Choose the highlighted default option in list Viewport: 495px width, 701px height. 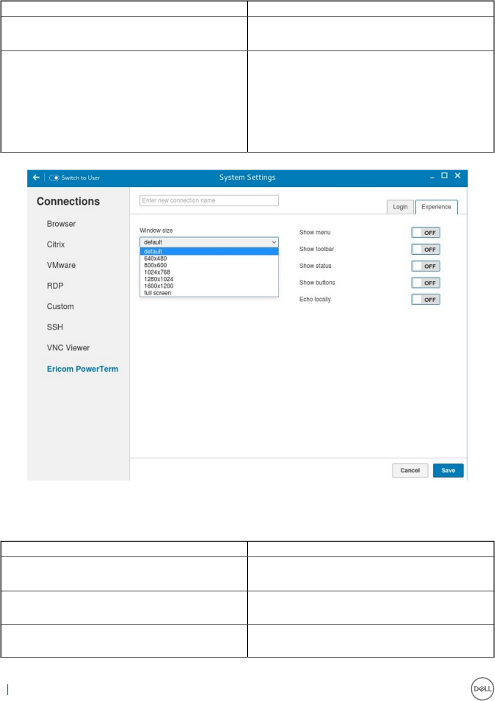pos(209,251)
